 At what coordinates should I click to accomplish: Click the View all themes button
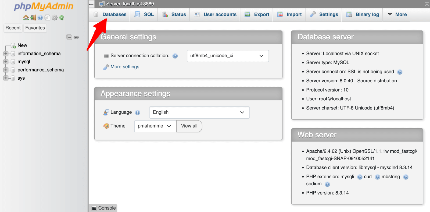189,126
